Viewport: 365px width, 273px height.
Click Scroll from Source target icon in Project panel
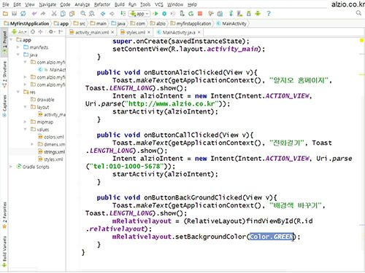coord(33,32)
